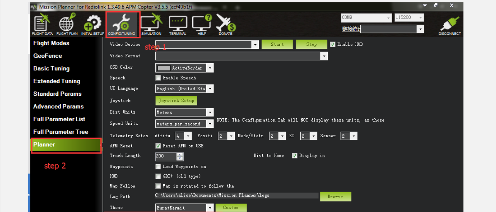Click the Joystick Setup button
This screenshot has width=496, height=212.
(x=176, y=101)
